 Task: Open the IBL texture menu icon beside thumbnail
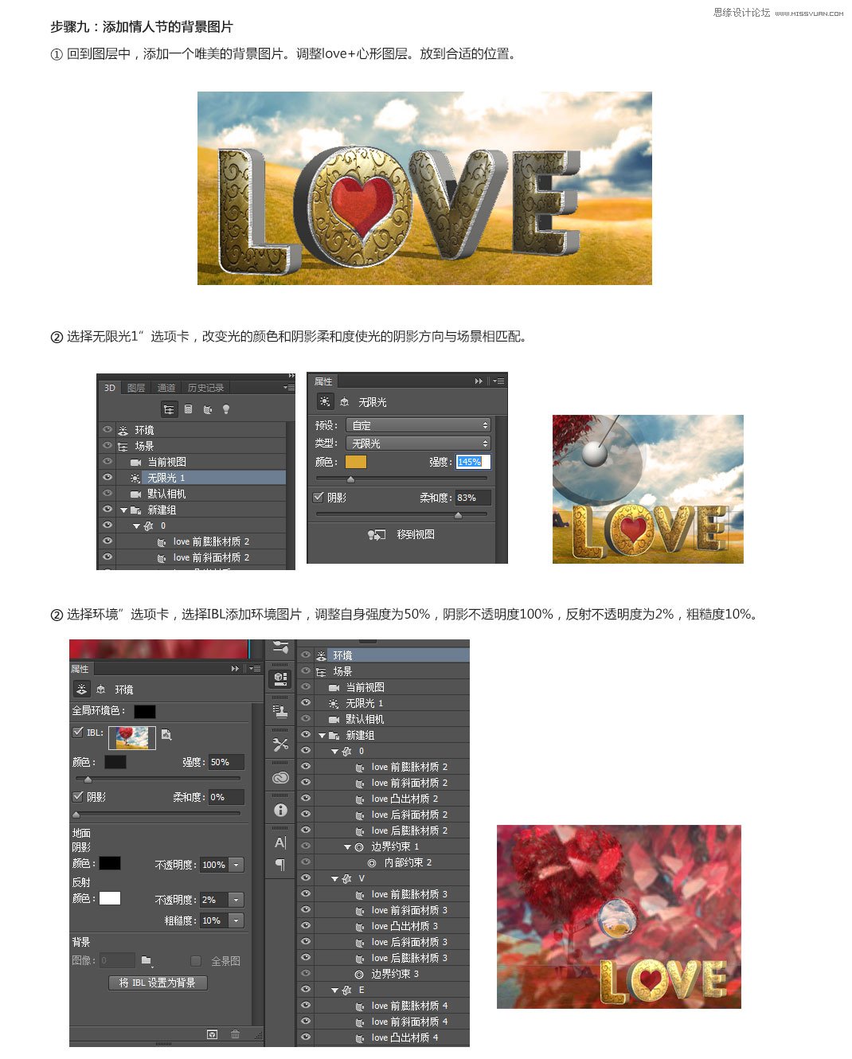[166, 734]
